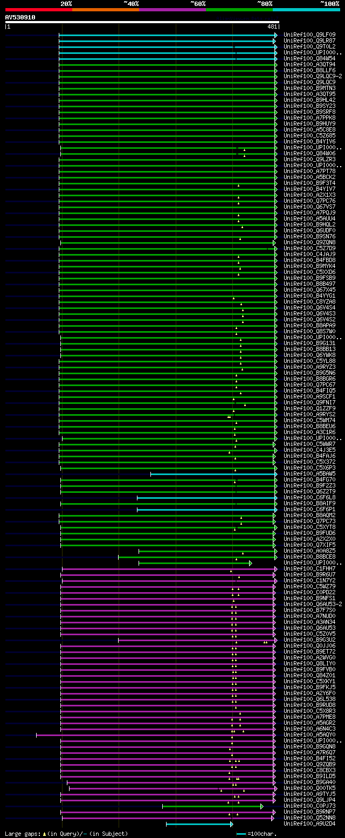Select hit label UniRef100_Q6AU53-2
Viewport: 345px width, 838px height.
[313, 604]
